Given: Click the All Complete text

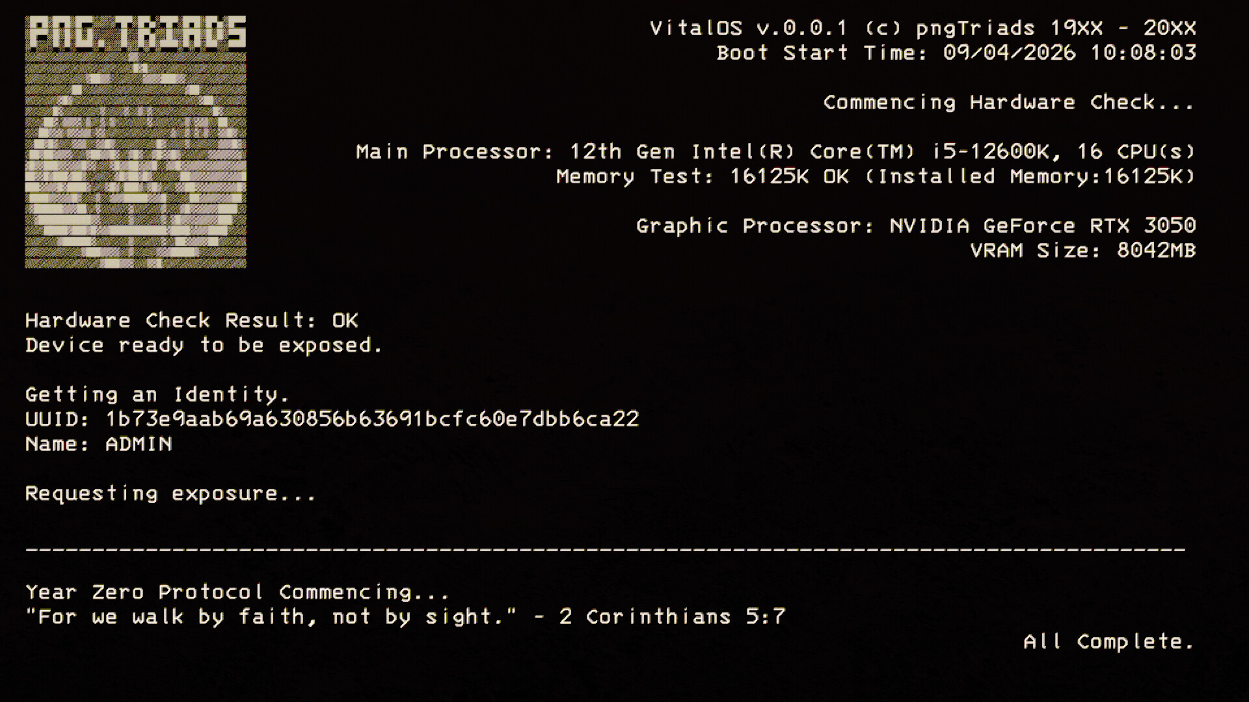Looking at the screenshot, I should [x=1108, y=642].
